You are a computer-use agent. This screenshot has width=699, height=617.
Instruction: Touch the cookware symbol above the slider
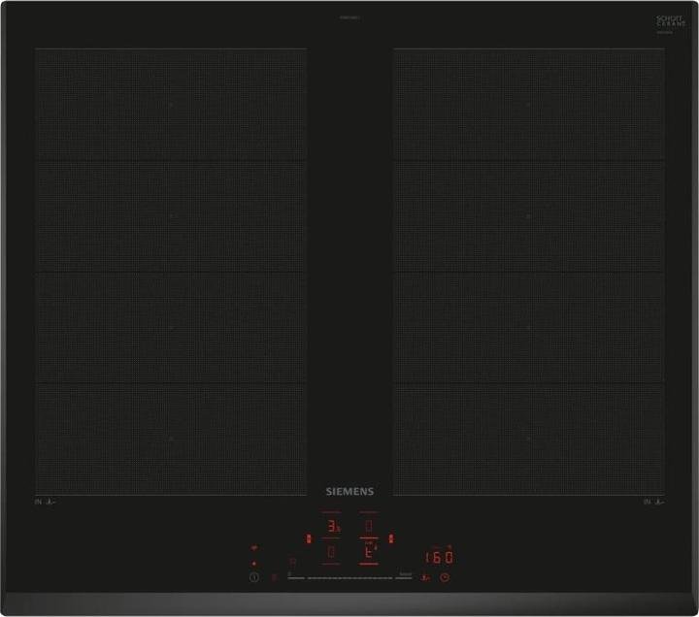pyautogui.click(x=290, y=561)
